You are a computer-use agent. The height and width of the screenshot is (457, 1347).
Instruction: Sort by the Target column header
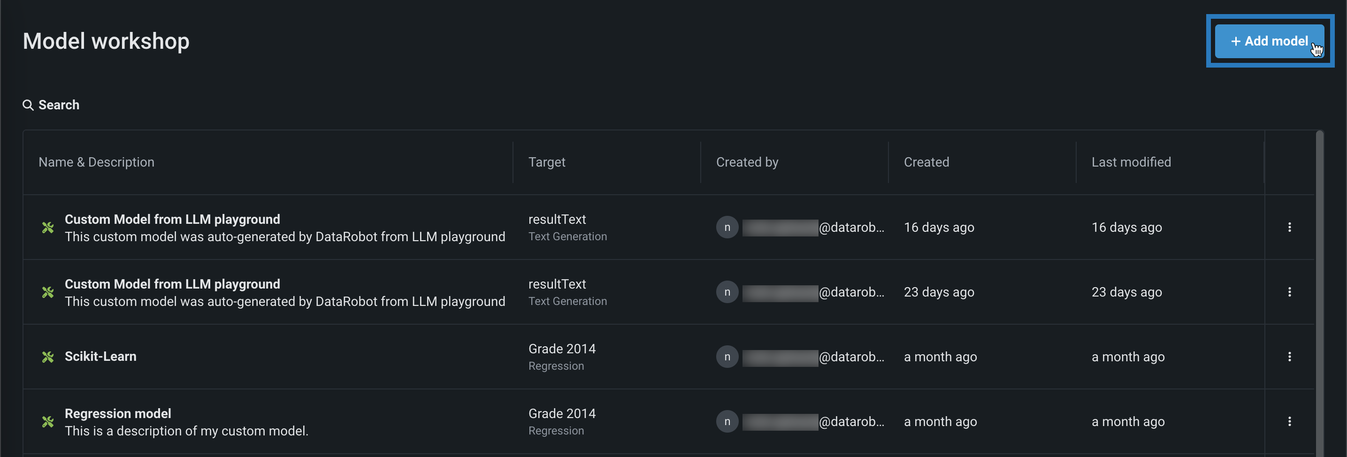tap(546, 162)
